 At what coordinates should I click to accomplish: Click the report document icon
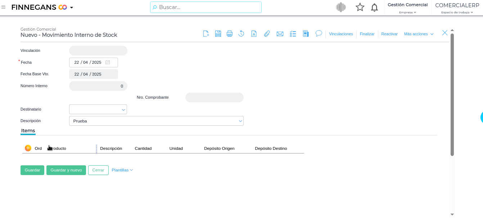click(306, 34)
